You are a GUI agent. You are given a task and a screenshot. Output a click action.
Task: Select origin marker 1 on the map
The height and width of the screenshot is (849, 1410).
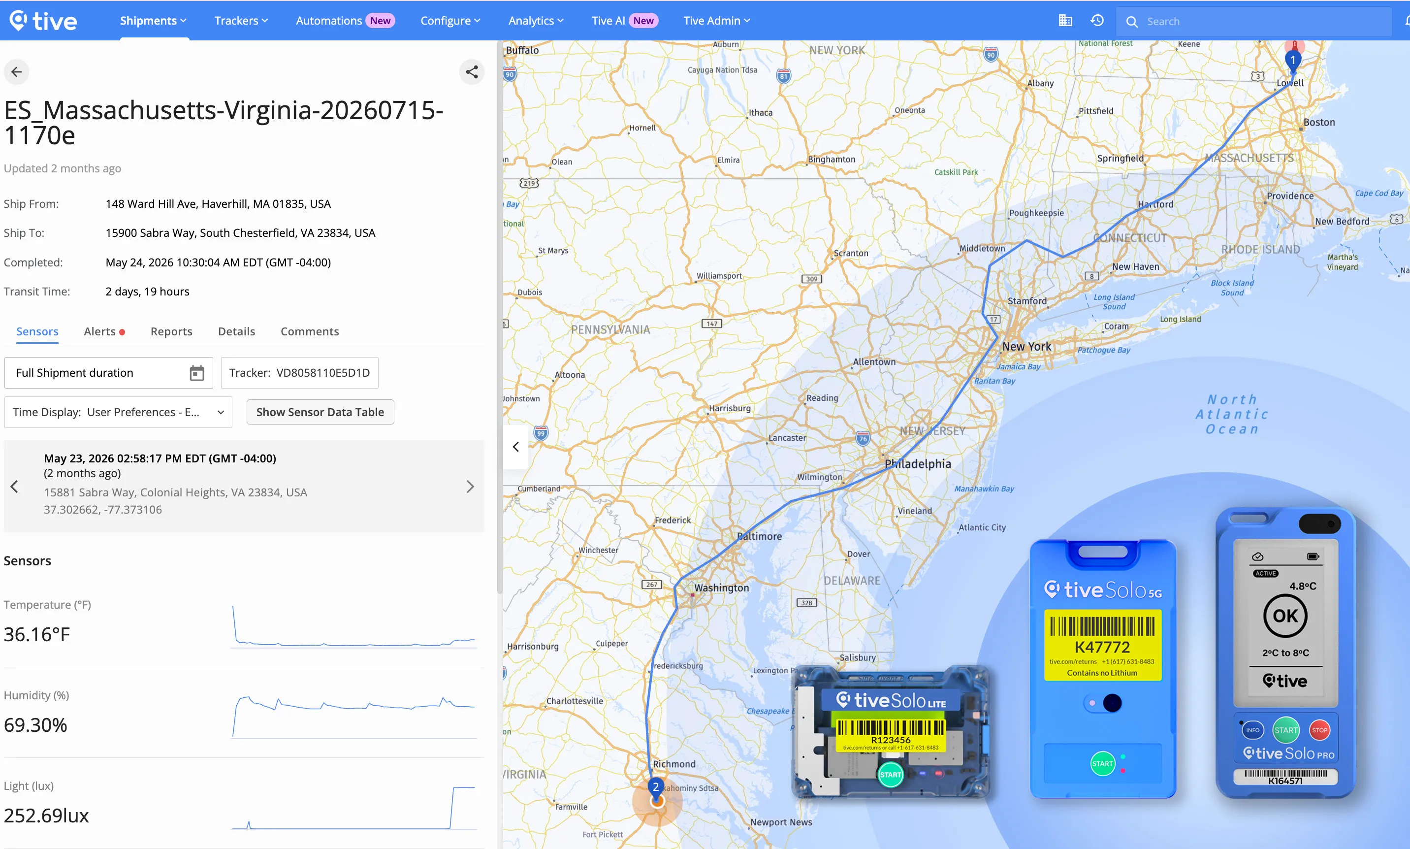coord(1293,60)
